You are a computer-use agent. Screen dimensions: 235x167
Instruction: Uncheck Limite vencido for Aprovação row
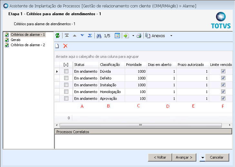223,99
